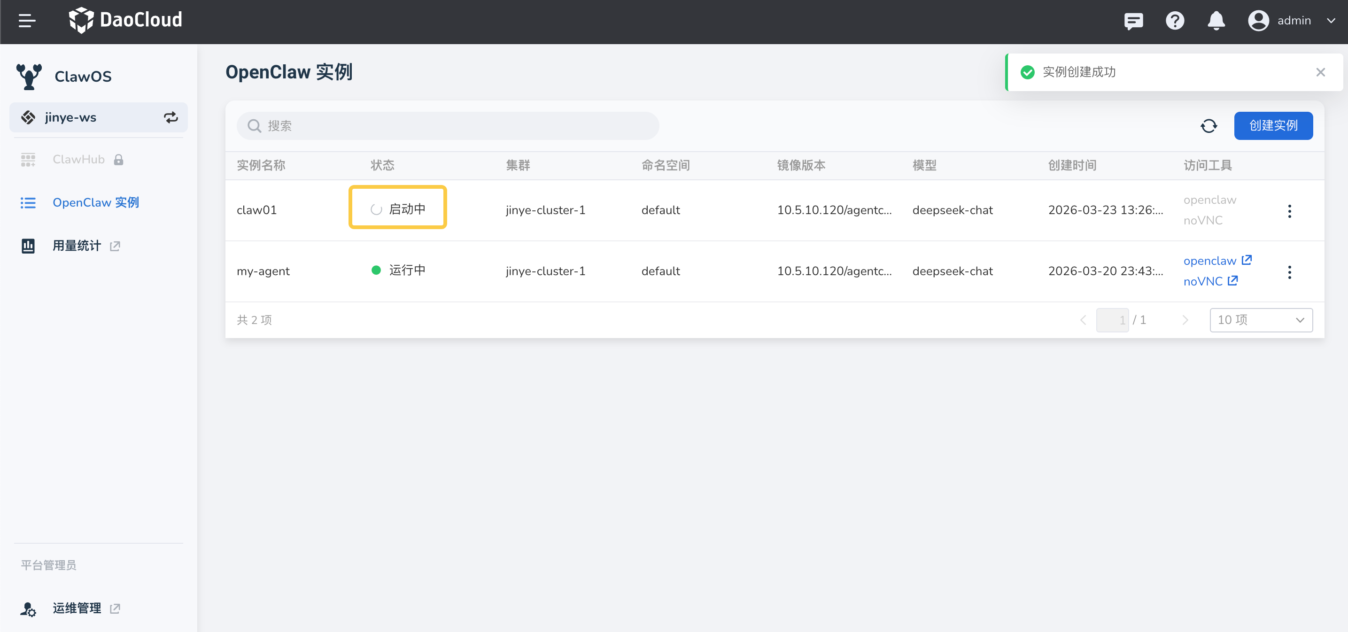1348x632 pixels.
Task: Open 运维管理 operations management
Action: [77, 608]
